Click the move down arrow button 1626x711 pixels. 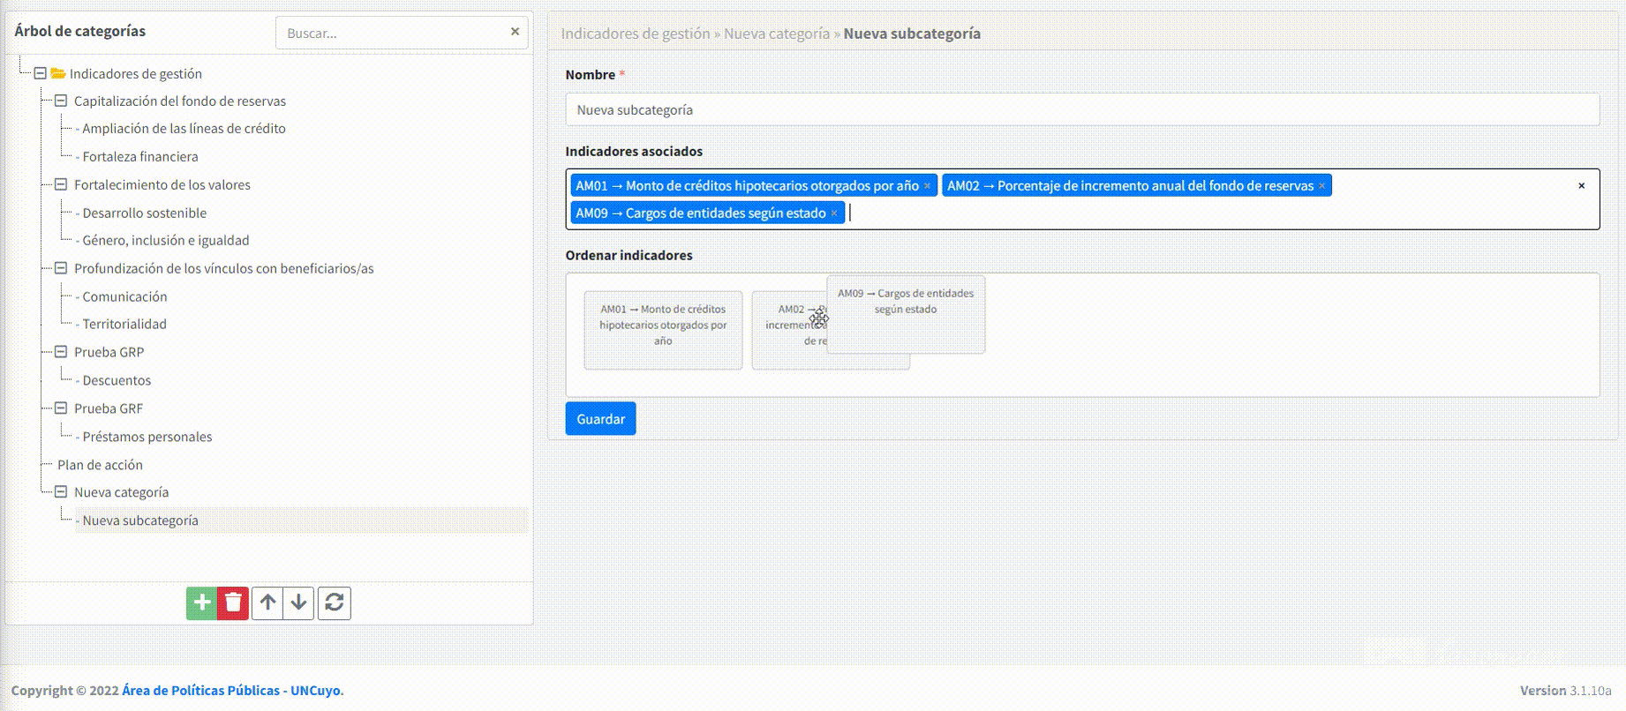point(299,603)
